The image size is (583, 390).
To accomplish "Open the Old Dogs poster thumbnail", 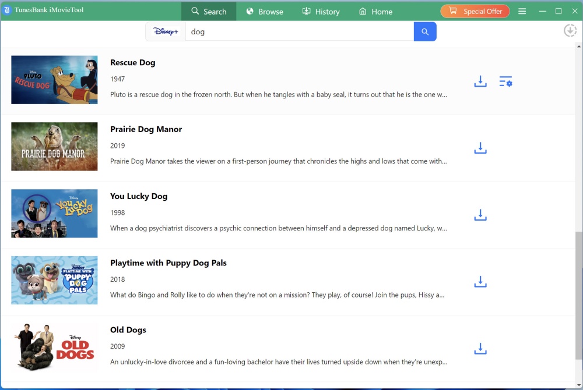I will coord(54,347).
